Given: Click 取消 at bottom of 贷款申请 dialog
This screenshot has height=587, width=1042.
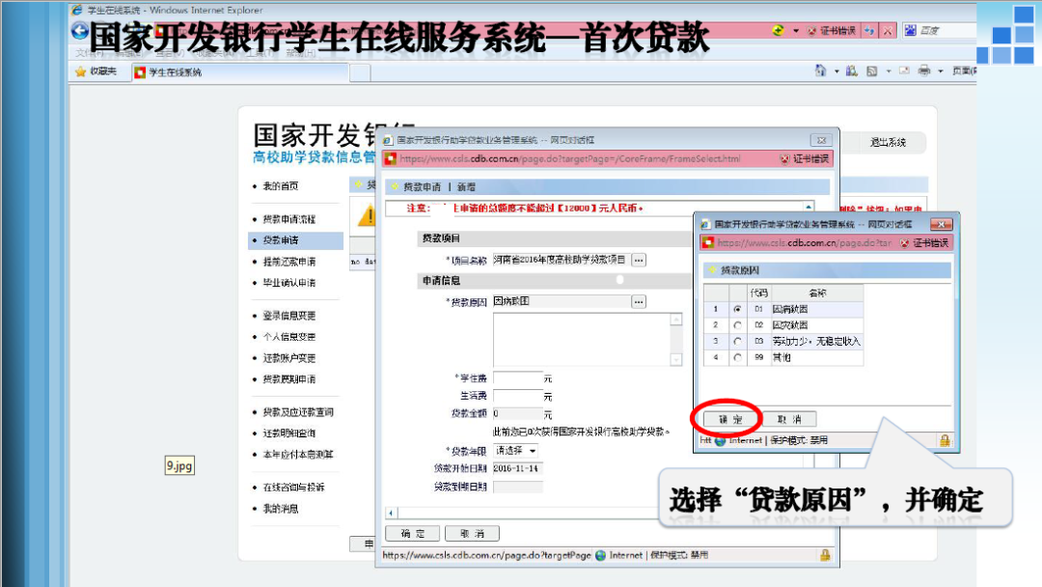Looking at the screenshot, I should point(472,533).
